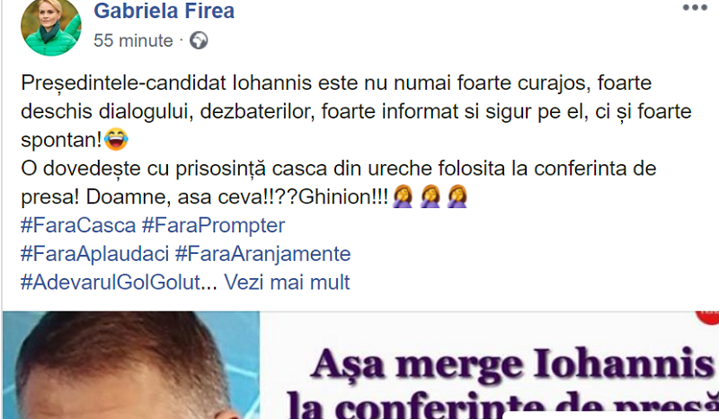Click the public globe privacy icon
The width and height of the screenshot is (719, 419).
click(199, 40)
